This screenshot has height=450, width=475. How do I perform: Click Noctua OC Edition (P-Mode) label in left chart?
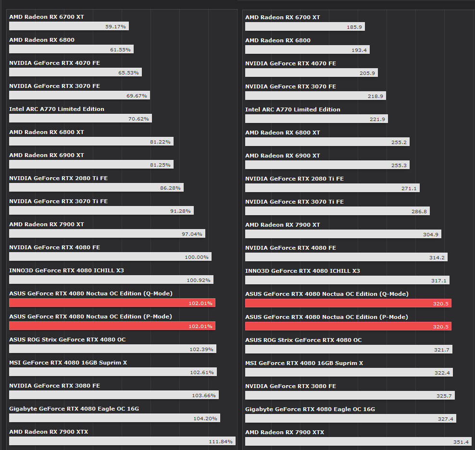90,316
